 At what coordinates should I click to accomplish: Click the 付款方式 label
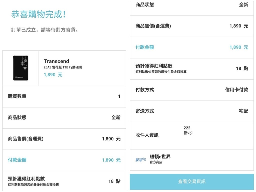[x=145, y=90]
